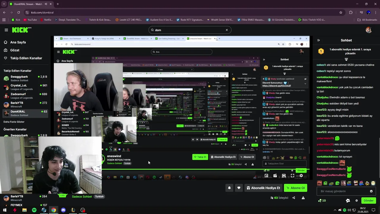Open Windows notification center icon
380x214 pixels.
(374, 210)
